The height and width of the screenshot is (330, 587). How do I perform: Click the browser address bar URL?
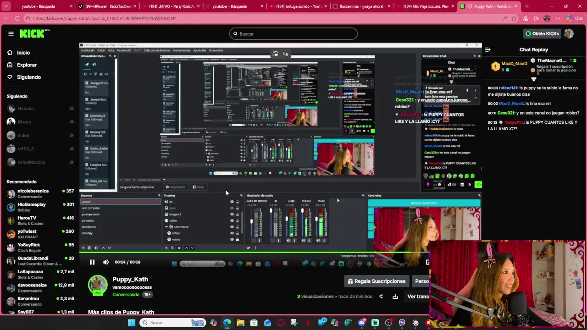point(105,18)
